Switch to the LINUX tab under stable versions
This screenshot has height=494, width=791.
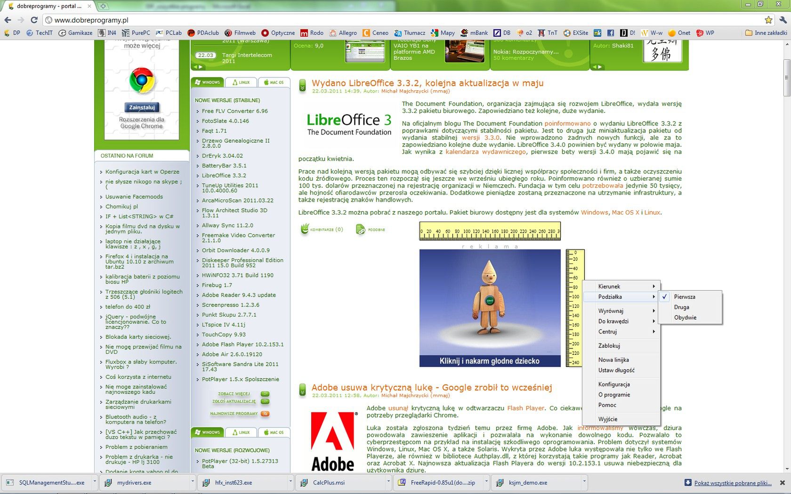pos(241,82)
